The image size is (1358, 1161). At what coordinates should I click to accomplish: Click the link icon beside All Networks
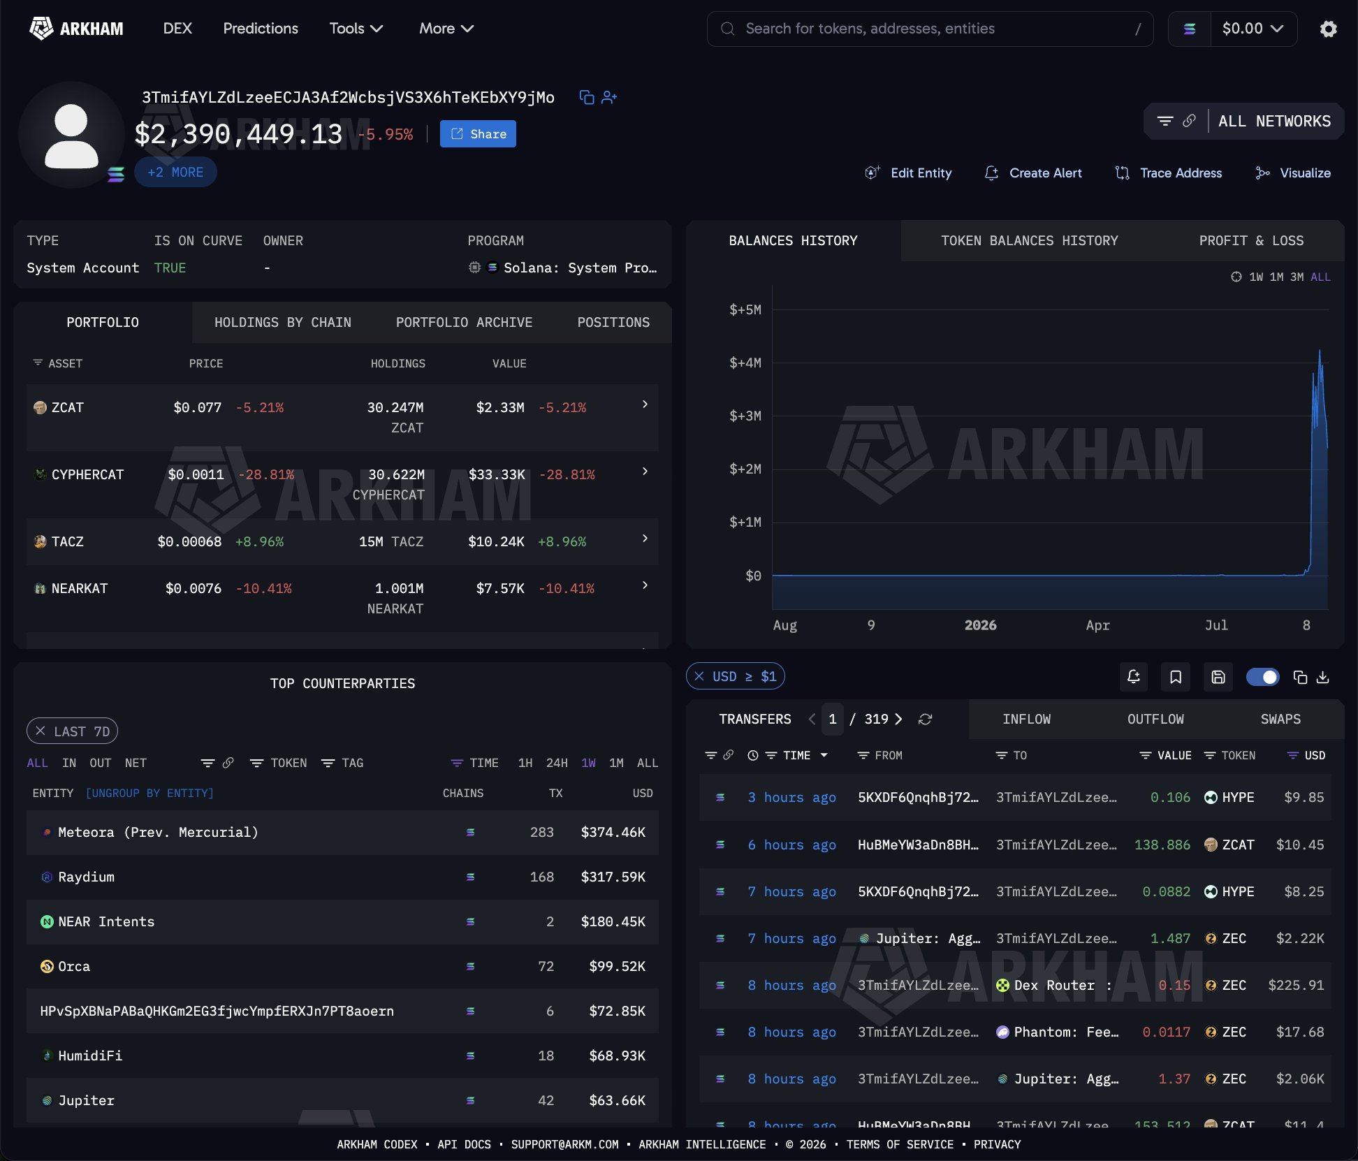pos(1189,121)
